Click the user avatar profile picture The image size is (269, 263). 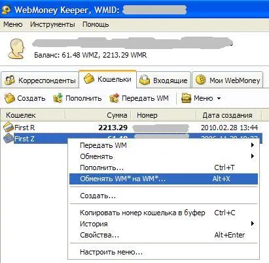(16, 49)
